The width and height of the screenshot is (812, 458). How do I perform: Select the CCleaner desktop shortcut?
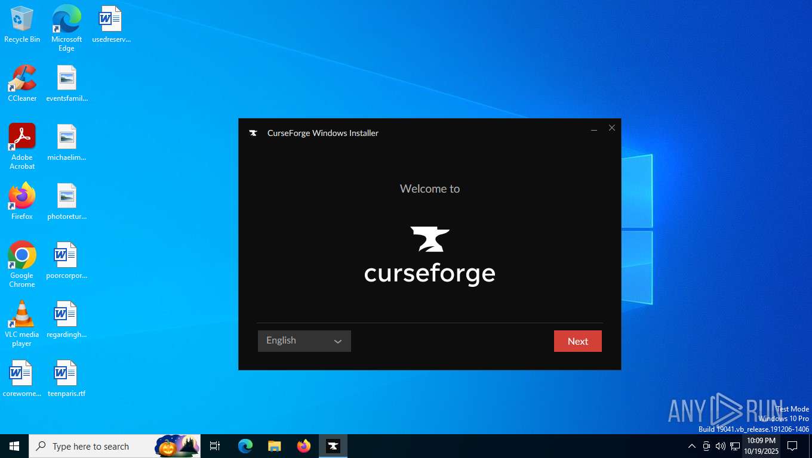pyautogui.click(x=22, y=83)
